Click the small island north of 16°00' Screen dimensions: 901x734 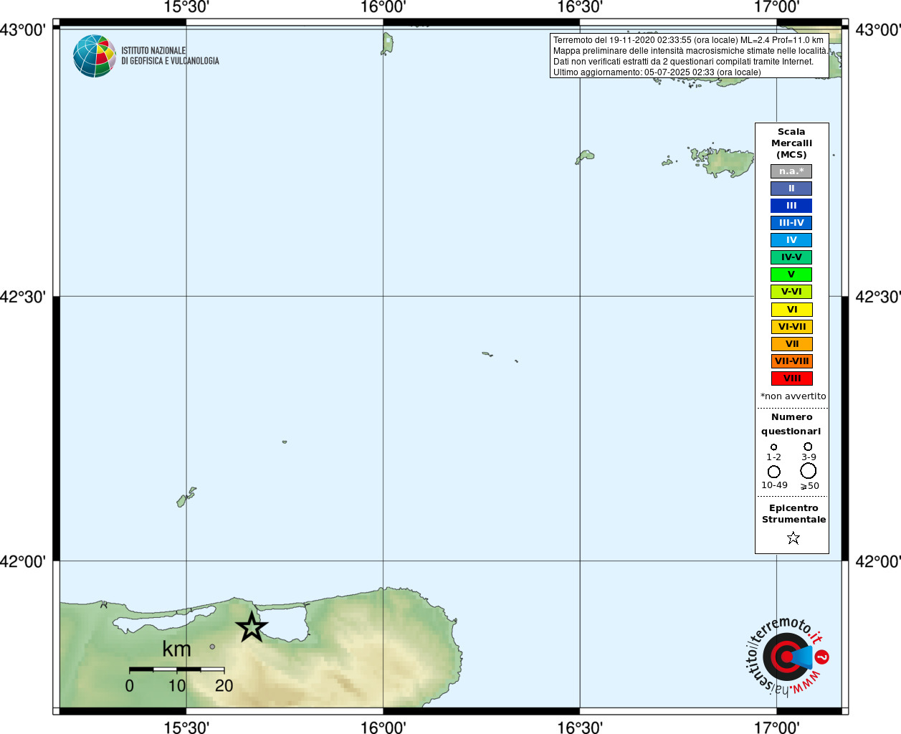tap(387, 44)
